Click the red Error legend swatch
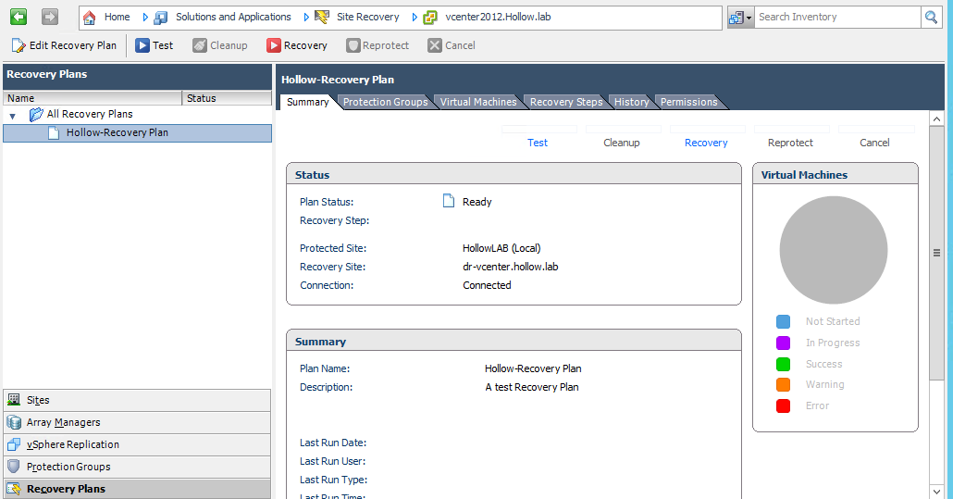Image resolution: width=953 pixels, height=499 pixels. pos(784,405)
